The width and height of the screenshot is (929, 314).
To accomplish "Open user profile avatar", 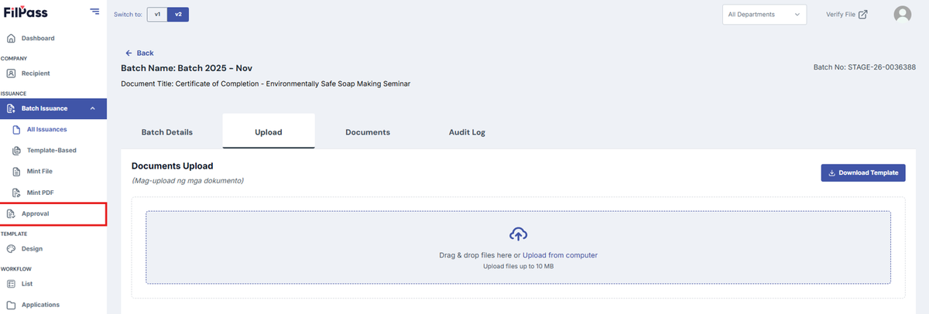I will [x=902, y=14].
